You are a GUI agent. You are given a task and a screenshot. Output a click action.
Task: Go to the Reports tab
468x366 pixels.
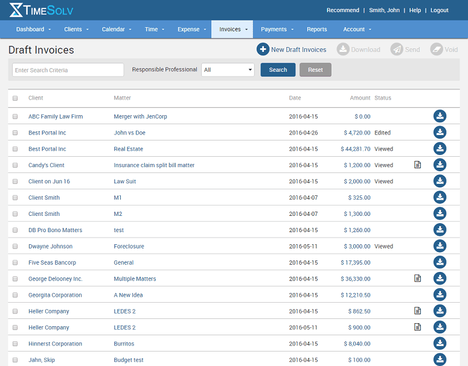coord(317,29)
